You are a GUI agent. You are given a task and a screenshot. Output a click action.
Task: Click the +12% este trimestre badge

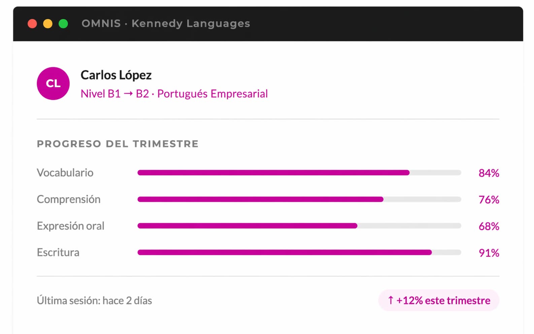(x=438, y=300)
